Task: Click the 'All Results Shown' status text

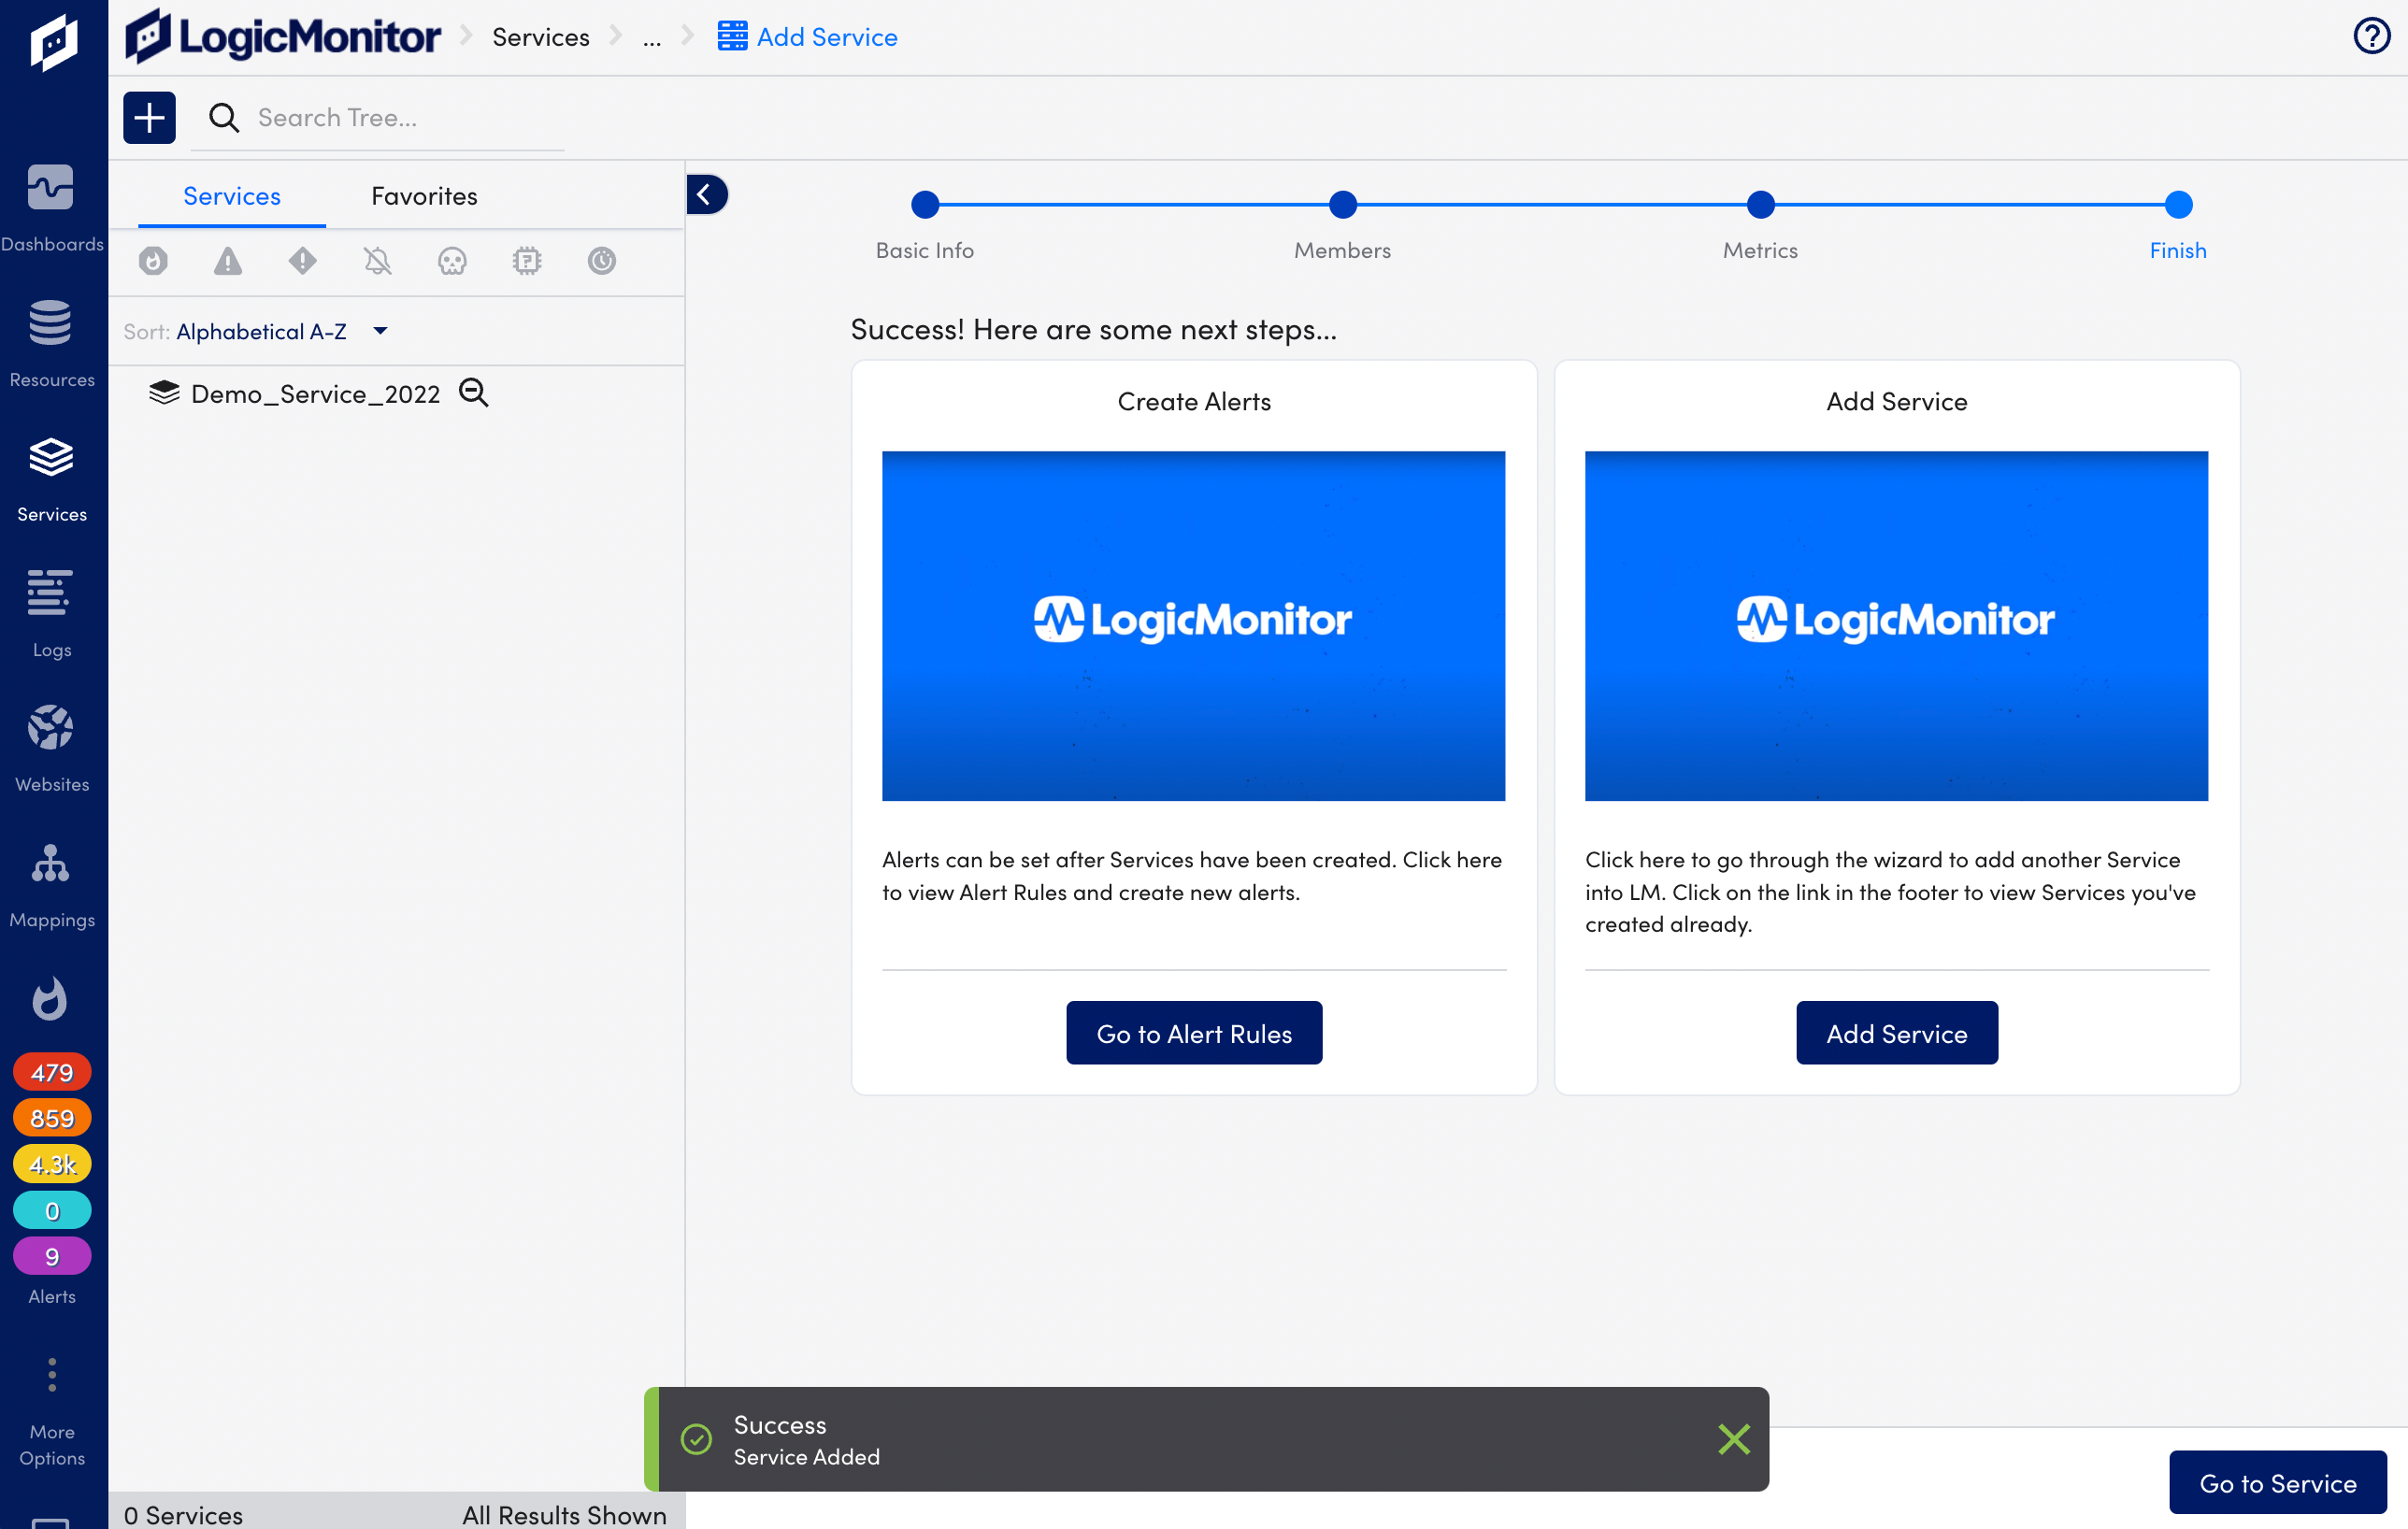Action: (564, 1516)
